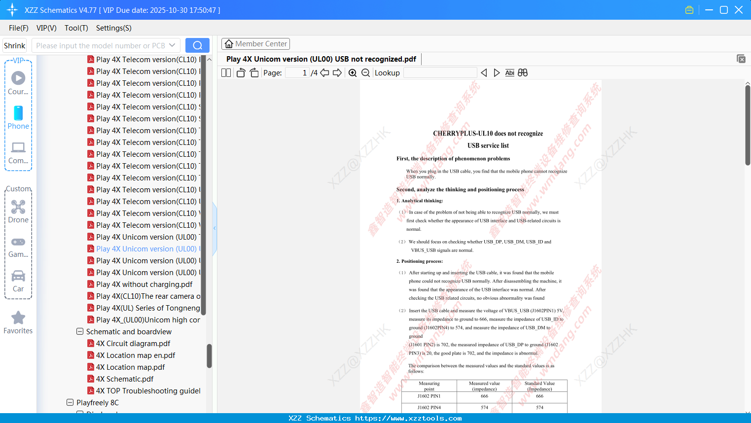The height and width of the screenshot is (423, 751).
Task: Open Play 4X_(UL00)Unicom high cor file
Action: (x=148, y=320)
